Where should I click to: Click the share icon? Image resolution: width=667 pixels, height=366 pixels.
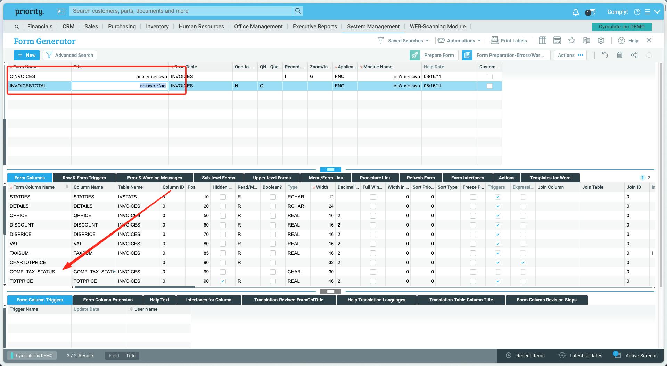pyautogui.click(x=634, y=55)
